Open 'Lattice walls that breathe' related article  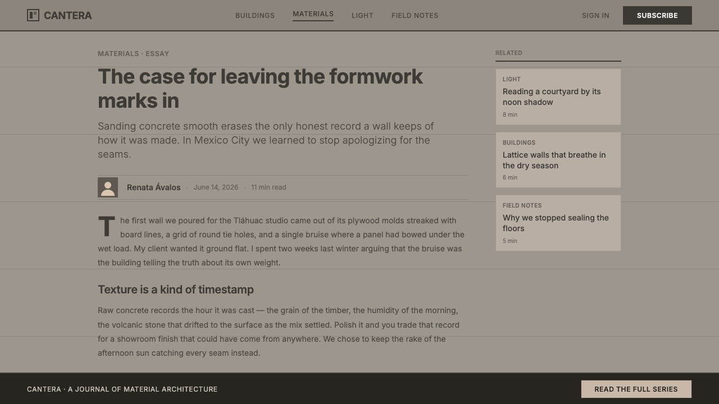coord(558,160)
